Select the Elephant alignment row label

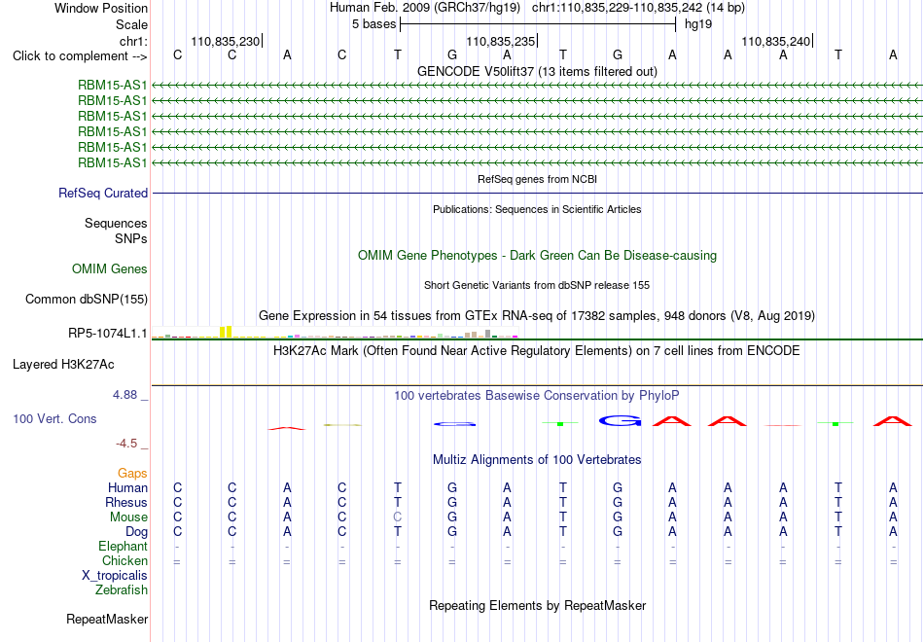click(x=123, y=546)
